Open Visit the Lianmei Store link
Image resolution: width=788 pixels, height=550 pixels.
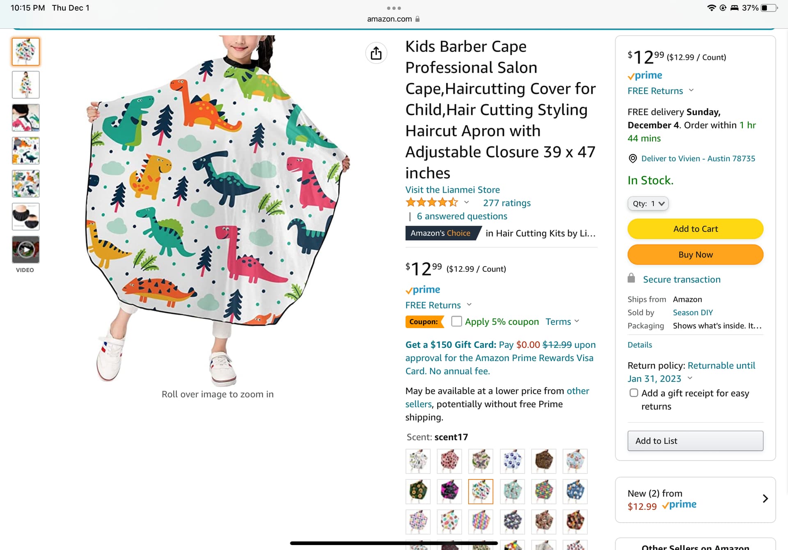click(452, 189)
